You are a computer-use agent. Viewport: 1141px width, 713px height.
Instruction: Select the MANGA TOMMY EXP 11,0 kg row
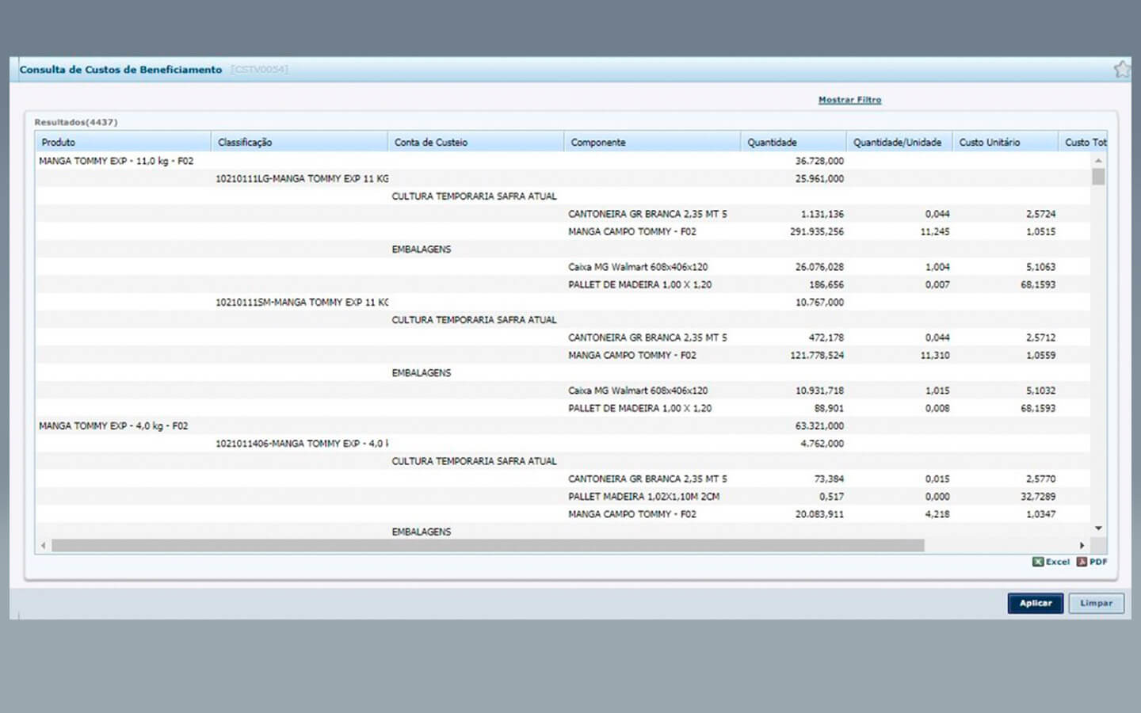[116, 161]
